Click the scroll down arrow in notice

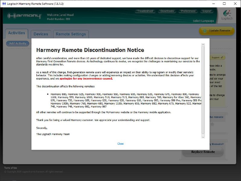click(x=203, y=137)
